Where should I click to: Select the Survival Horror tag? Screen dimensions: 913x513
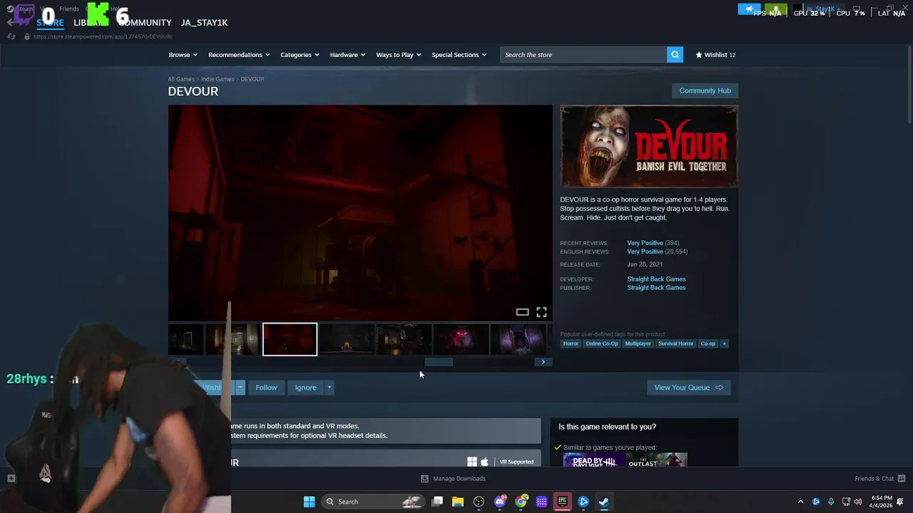(675, 343)
